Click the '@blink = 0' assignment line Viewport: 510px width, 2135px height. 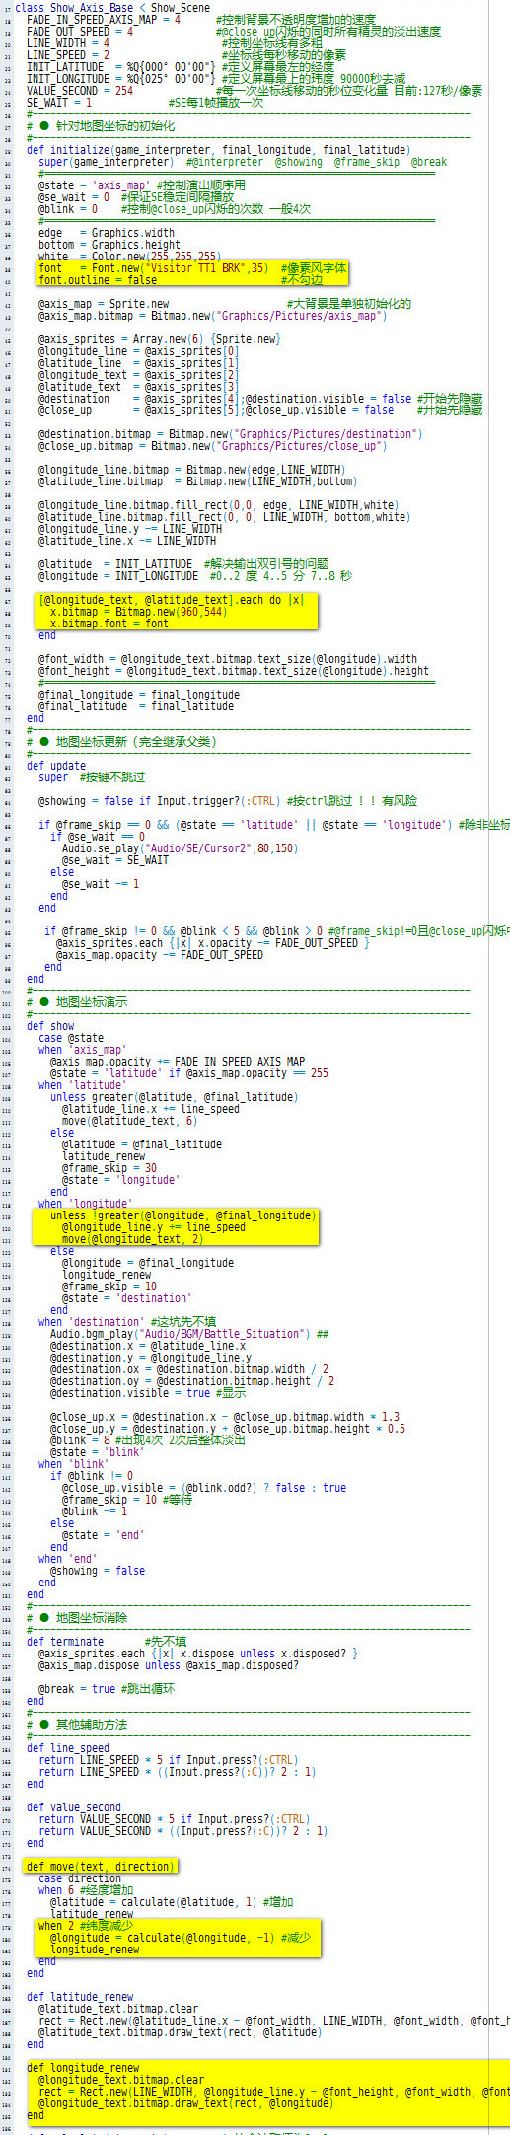[68, 208]
